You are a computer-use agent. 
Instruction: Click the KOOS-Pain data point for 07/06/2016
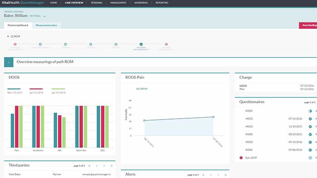(x=213, y=117)
